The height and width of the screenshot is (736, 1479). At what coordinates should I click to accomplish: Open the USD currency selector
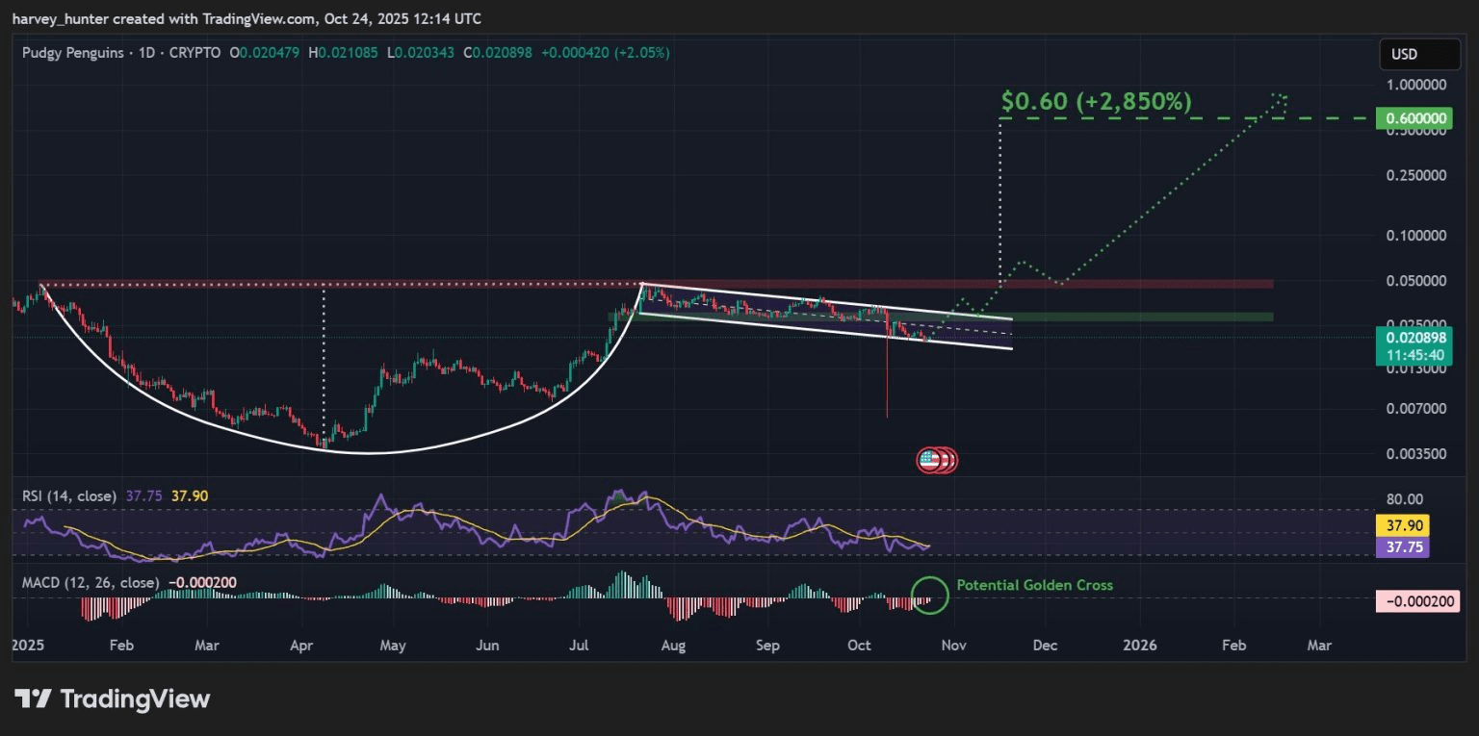1412,54
